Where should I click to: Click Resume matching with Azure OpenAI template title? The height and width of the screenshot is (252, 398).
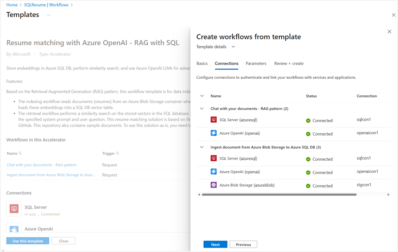[93, 43]
